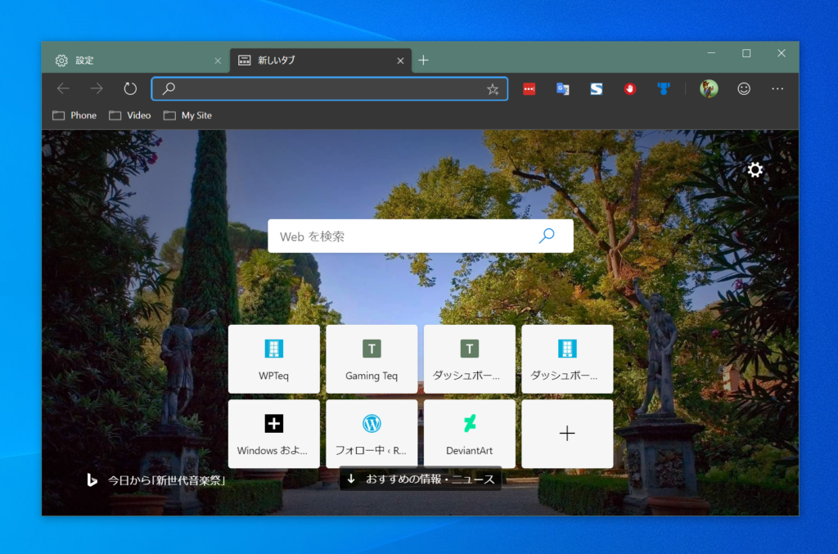This screenshot has width=838, height=554.
Task: Open the browser profile avatar
Action: (x=707, y=88)
